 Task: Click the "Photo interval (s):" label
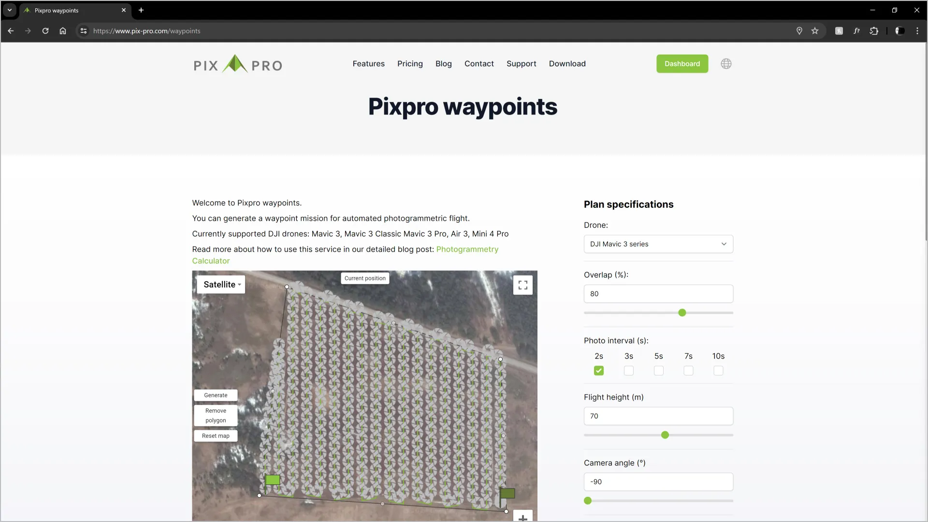point(616,341)
